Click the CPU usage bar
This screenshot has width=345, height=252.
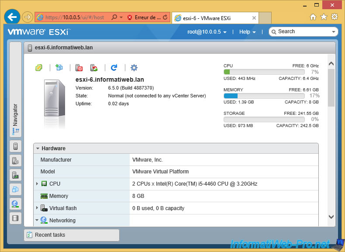[264, 72]
